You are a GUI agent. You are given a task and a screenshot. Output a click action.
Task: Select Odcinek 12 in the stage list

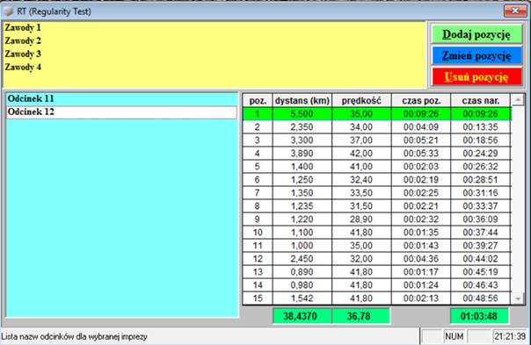[x=122, y=112]
